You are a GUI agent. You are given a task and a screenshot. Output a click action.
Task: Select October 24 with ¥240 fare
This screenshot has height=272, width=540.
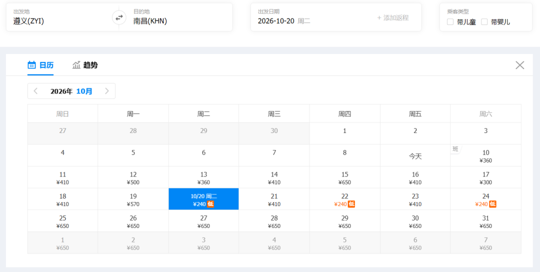click(485, 199)
